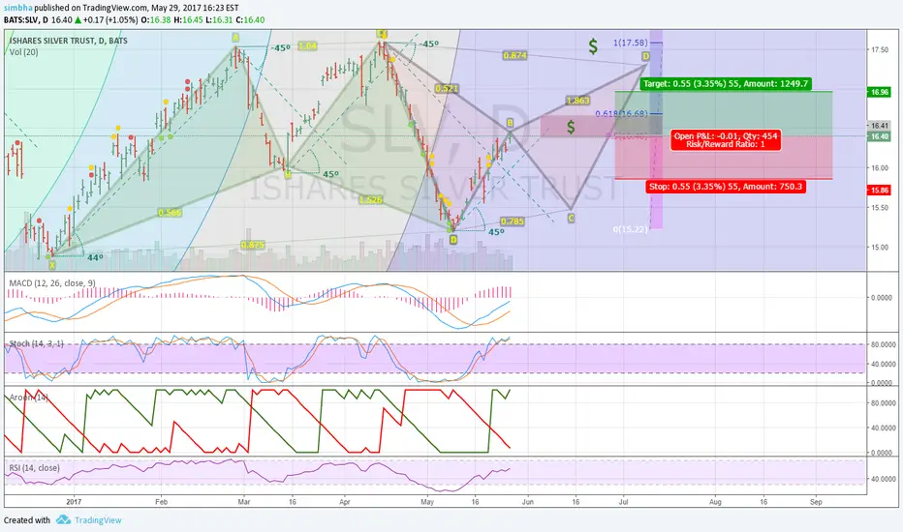Click the red Stop: 0.55 (3.35%) label
Image resolution: width=903 pixels, height=532 pixels.
coord(726,187)
